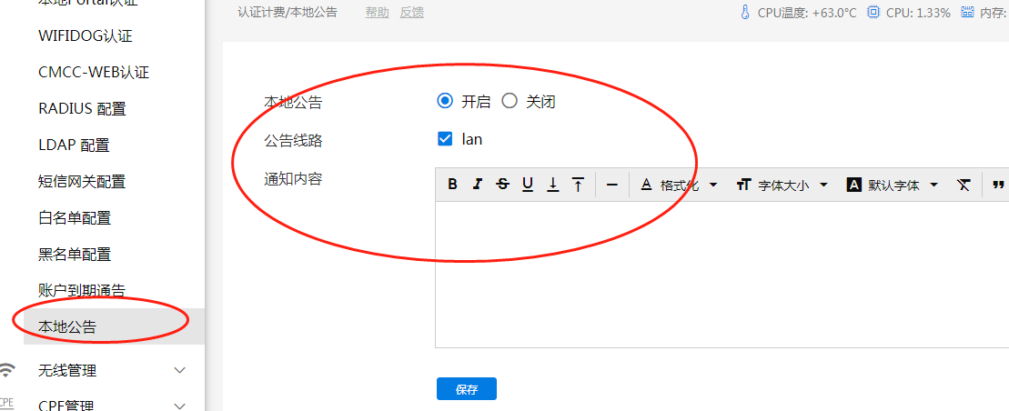The width and height of the screenshot is (1009, 411).
Task: Select the 关闭 radio button
Action: 510,101
